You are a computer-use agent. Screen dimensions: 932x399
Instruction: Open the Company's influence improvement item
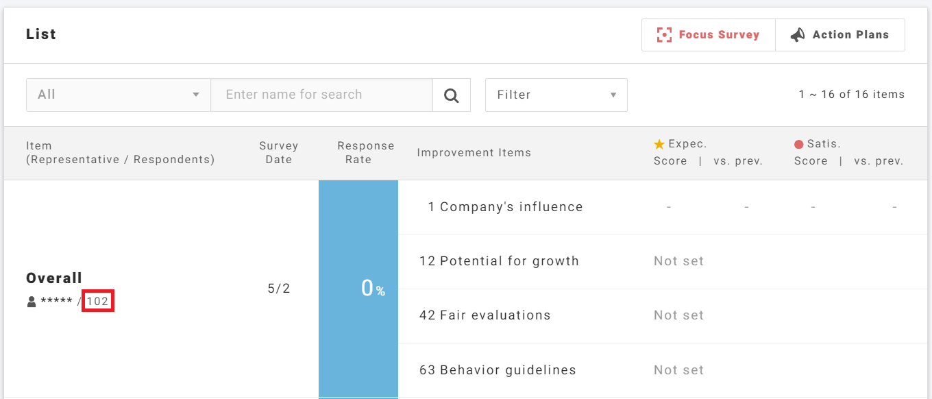click(505, 207)
